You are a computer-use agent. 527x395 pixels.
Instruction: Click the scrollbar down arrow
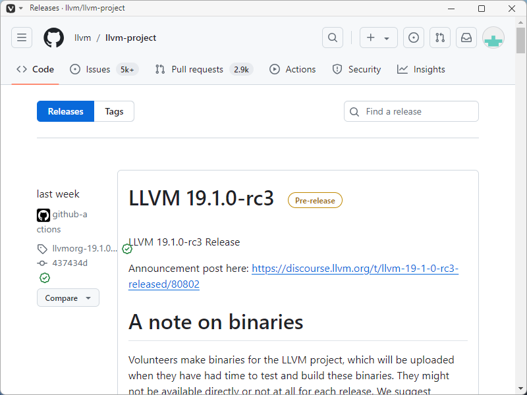520,388
